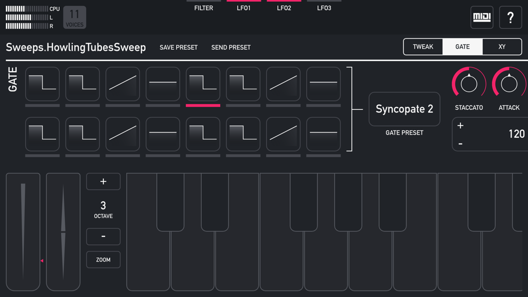
Task: Click the modulation wheel strip with pink marker
Action: coord(23,232)
